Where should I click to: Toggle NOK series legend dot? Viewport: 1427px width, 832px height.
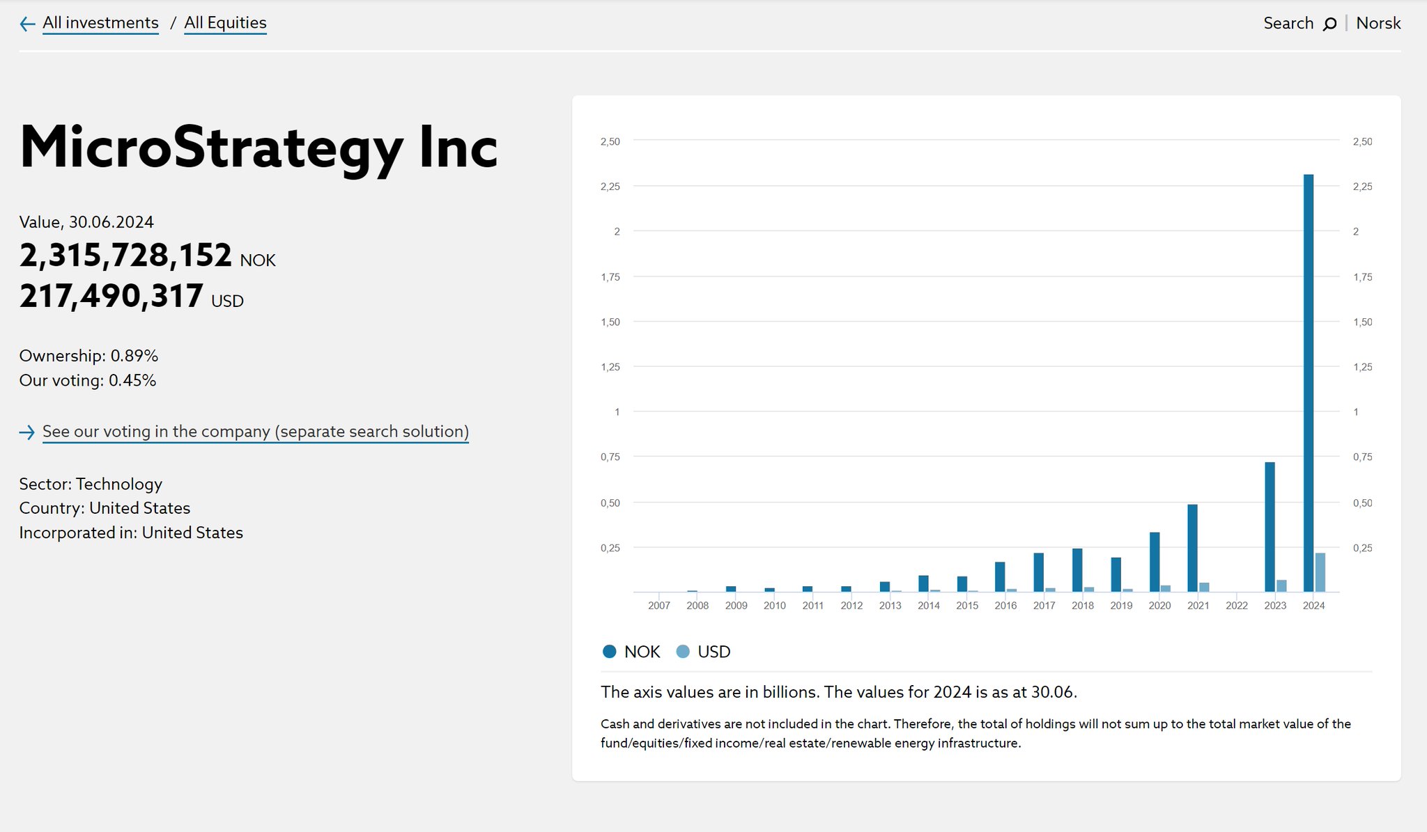click(609, 652)
